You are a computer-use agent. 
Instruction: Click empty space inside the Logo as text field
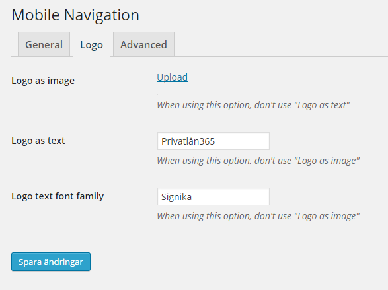pyautogui.click(x=243, y=141)
